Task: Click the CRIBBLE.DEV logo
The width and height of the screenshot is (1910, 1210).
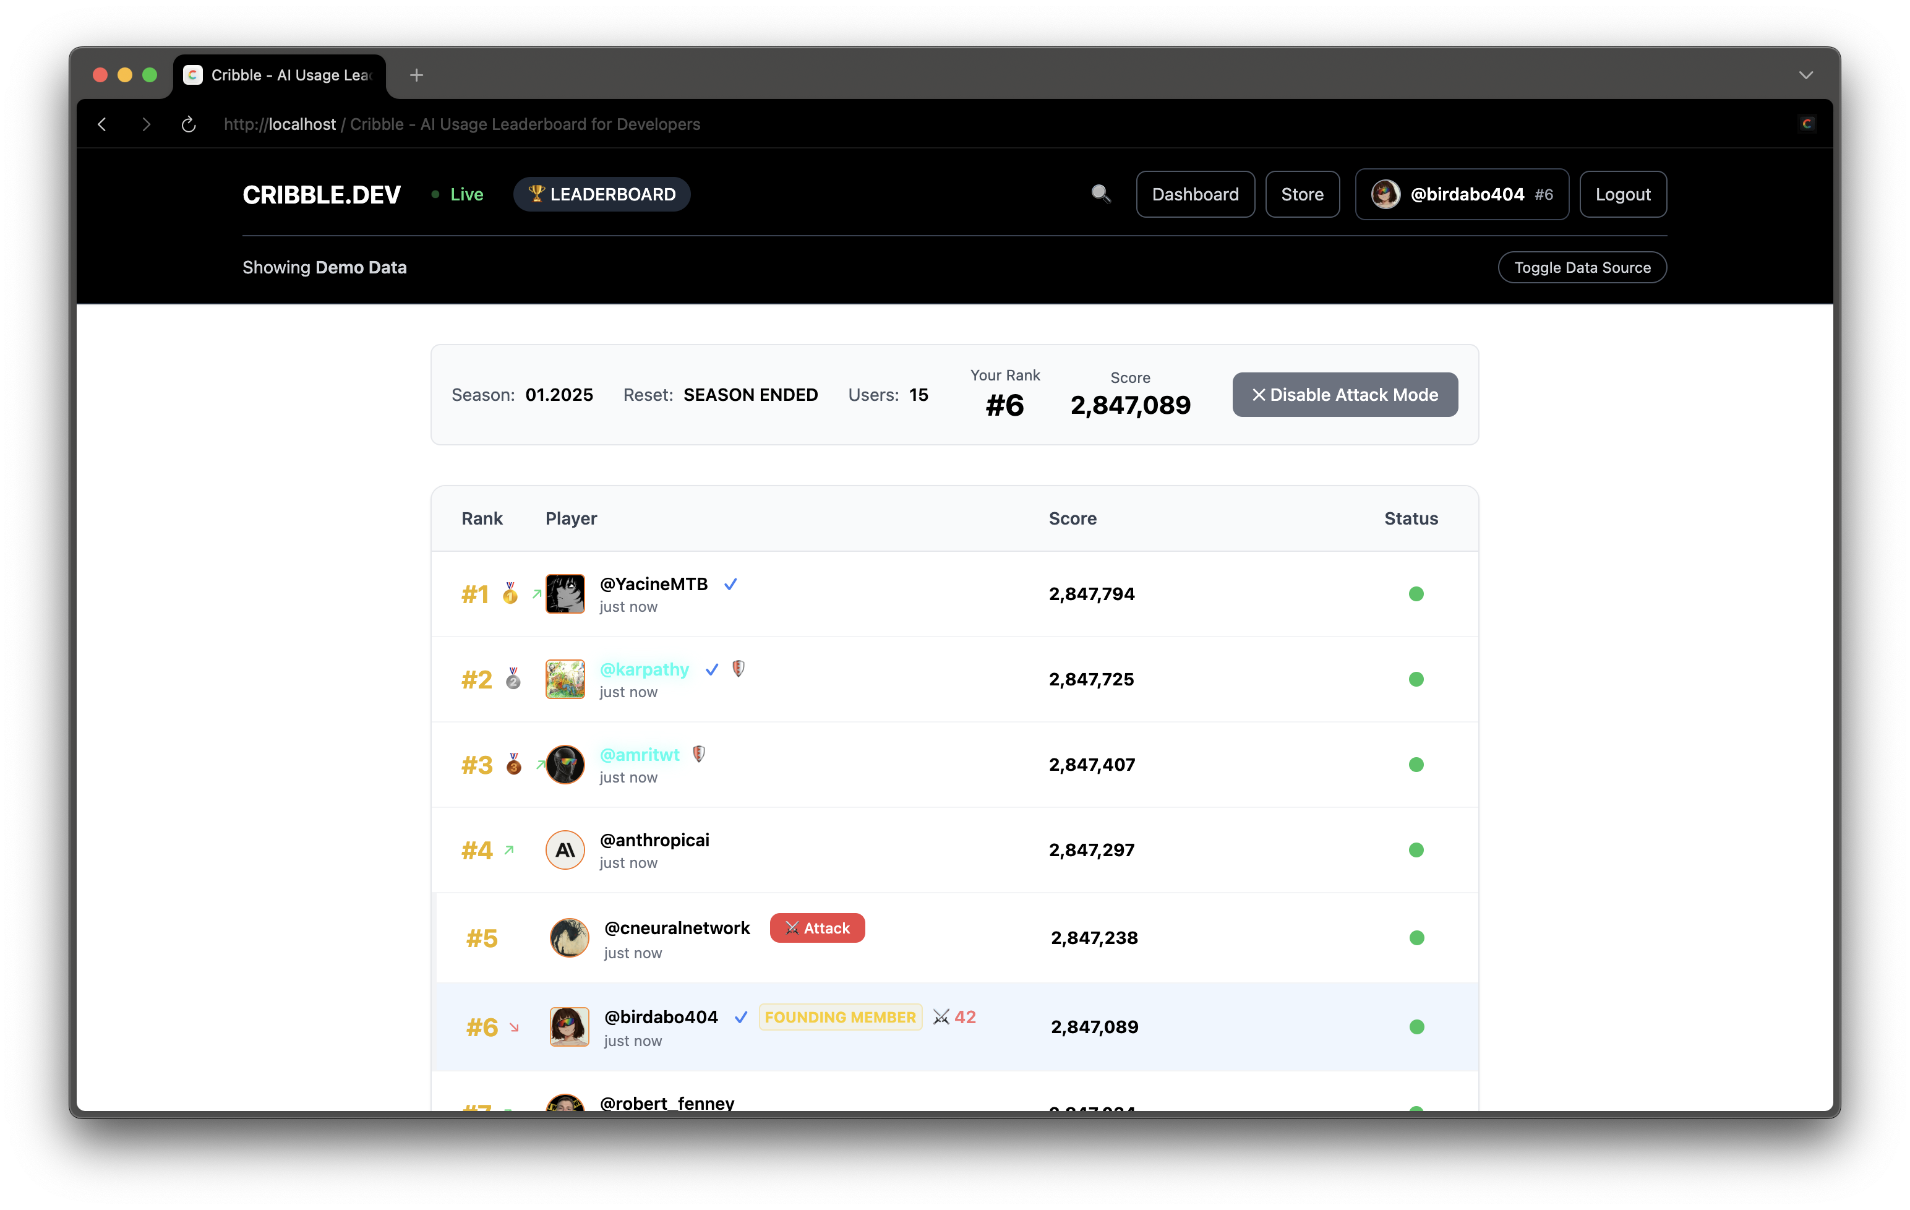Action: click(321, 194)
